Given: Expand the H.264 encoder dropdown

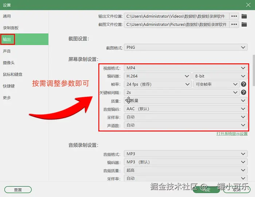Looking at the screenshot, I should [158, 76].
